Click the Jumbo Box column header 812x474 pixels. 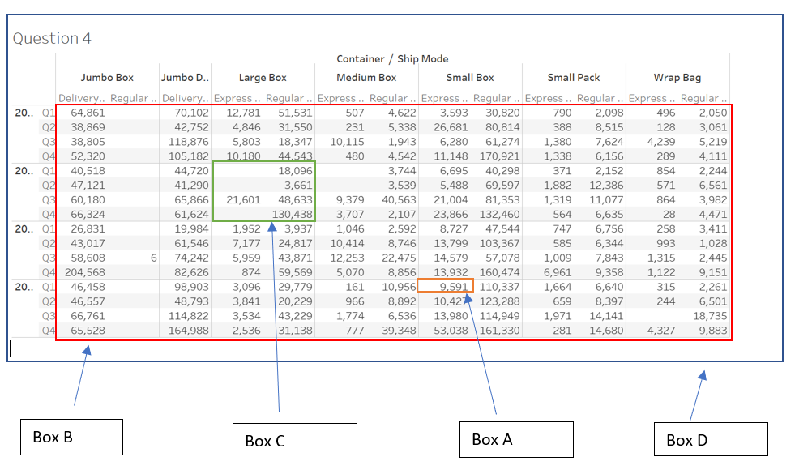107,77
